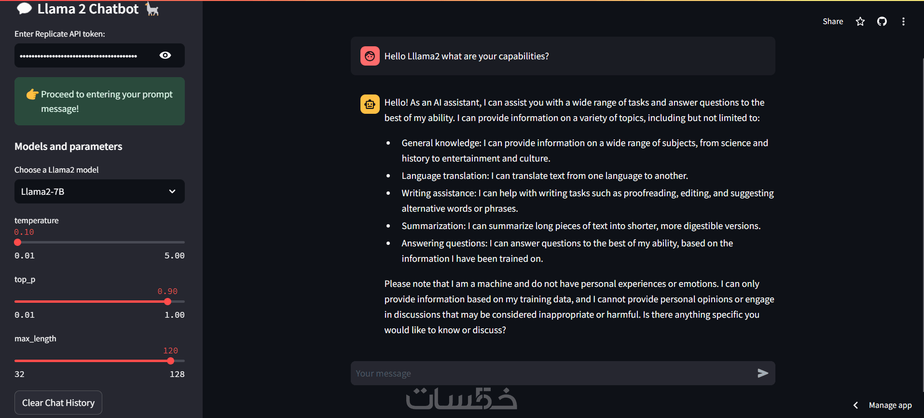Click the Share menu item

tap(833, 22)
